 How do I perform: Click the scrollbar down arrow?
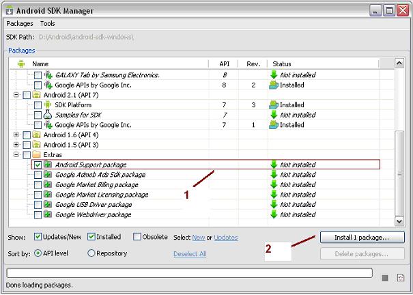[x=399, y=221]
